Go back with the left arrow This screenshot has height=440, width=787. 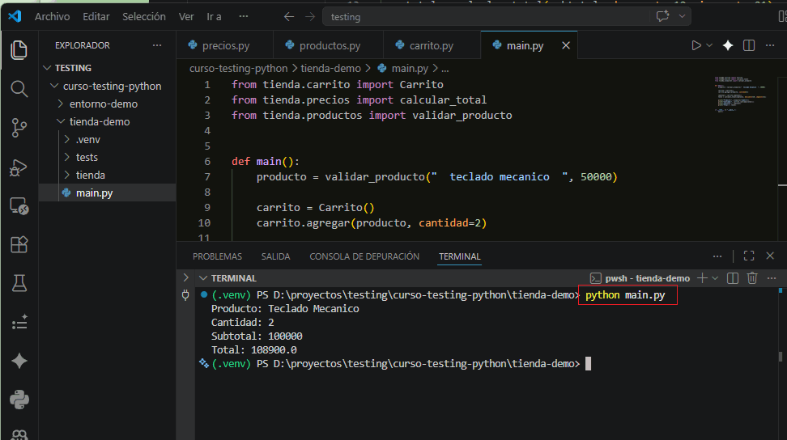pyautogui.click(x=288, y=16)
